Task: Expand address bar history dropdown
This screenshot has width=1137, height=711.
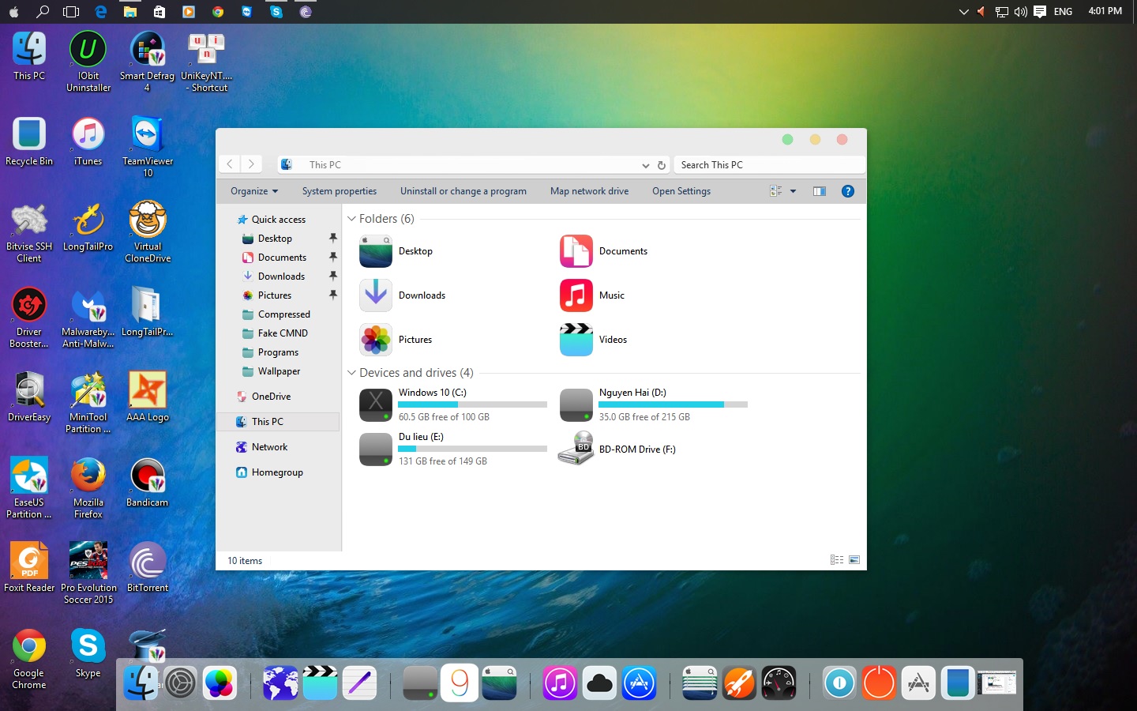Action: [x=645, y=165]
